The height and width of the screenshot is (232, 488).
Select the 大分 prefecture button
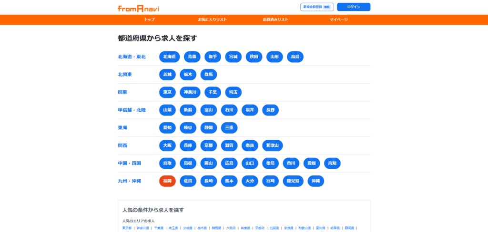click(250, 181)
